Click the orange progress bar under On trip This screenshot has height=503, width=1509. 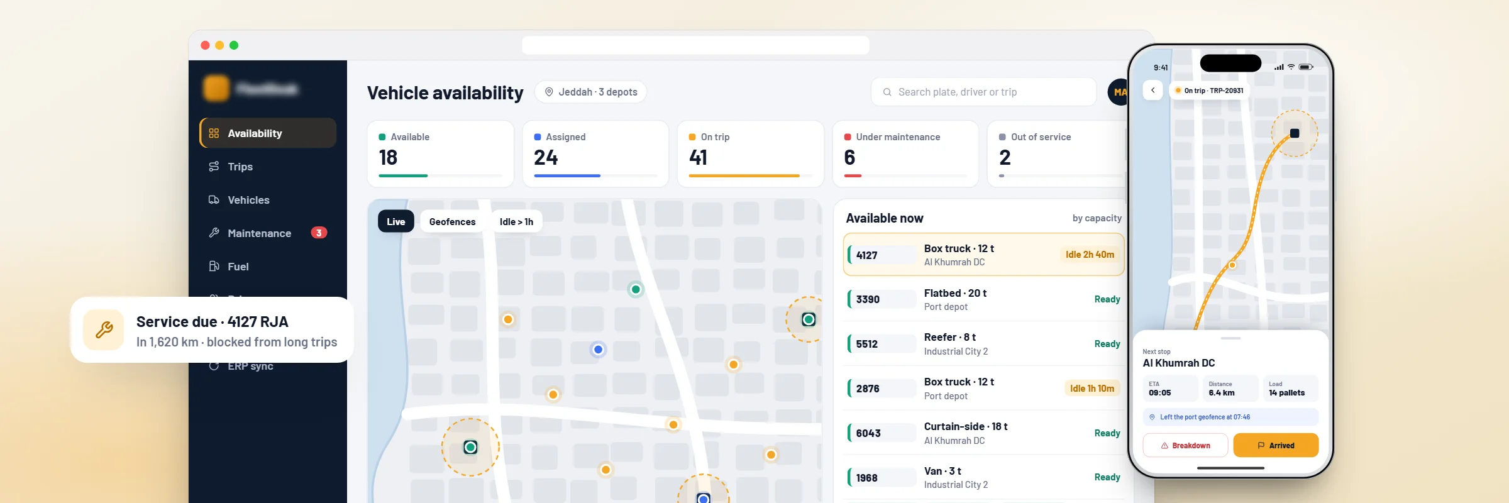(744, 176)
